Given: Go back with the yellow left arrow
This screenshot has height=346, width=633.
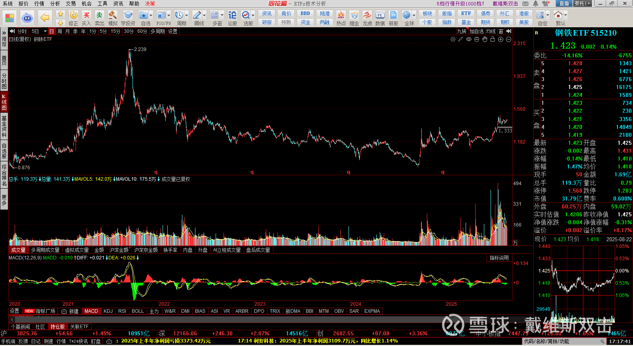Looking at the screenshot, I should pyautogui.click(x=45, y=18).
